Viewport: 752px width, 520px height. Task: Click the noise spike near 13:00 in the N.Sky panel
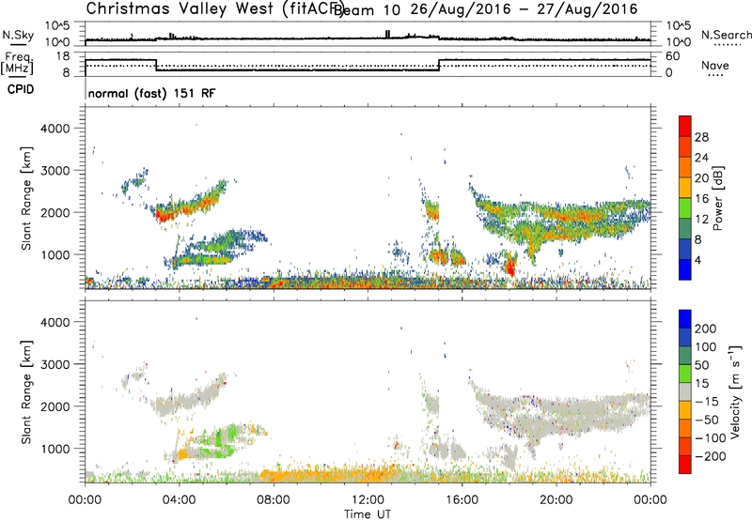[387, 34]
